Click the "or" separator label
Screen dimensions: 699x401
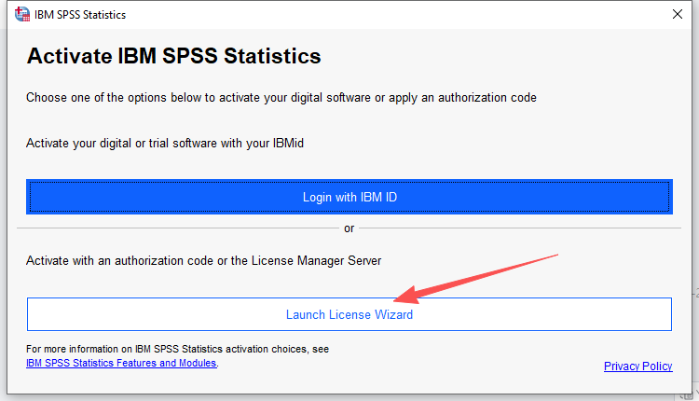click(349, 228)
